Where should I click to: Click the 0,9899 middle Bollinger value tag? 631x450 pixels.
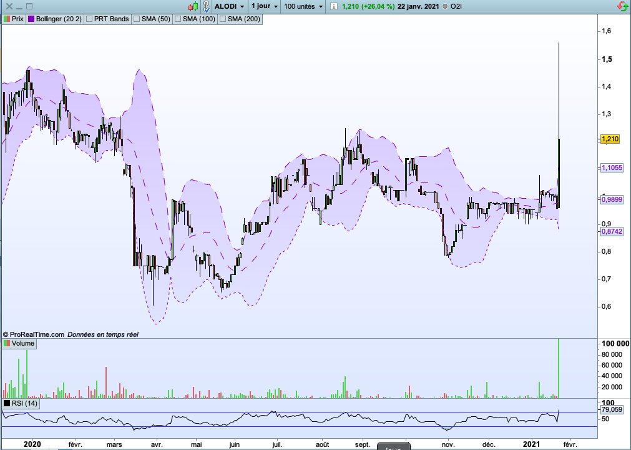coord(612,199)
